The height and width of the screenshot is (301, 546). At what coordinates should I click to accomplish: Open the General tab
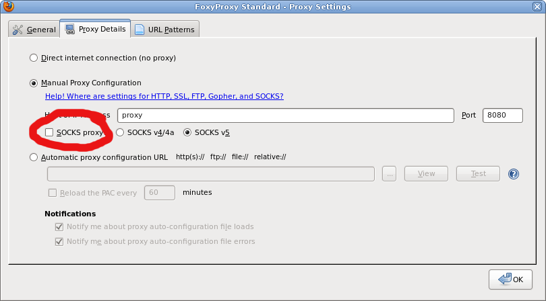tap(34, 30)
